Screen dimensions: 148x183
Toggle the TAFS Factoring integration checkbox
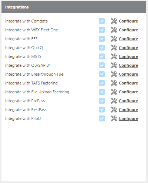tap(102, 83)
